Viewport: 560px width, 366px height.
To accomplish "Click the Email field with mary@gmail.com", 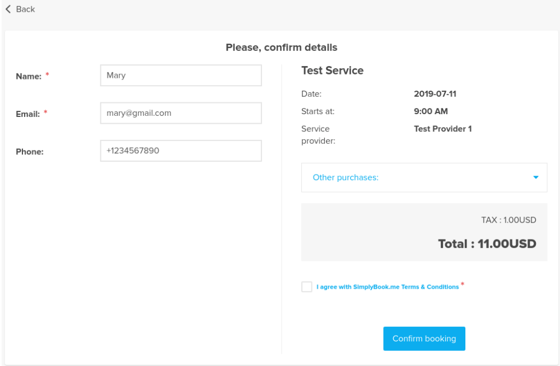I will (180, 113).
